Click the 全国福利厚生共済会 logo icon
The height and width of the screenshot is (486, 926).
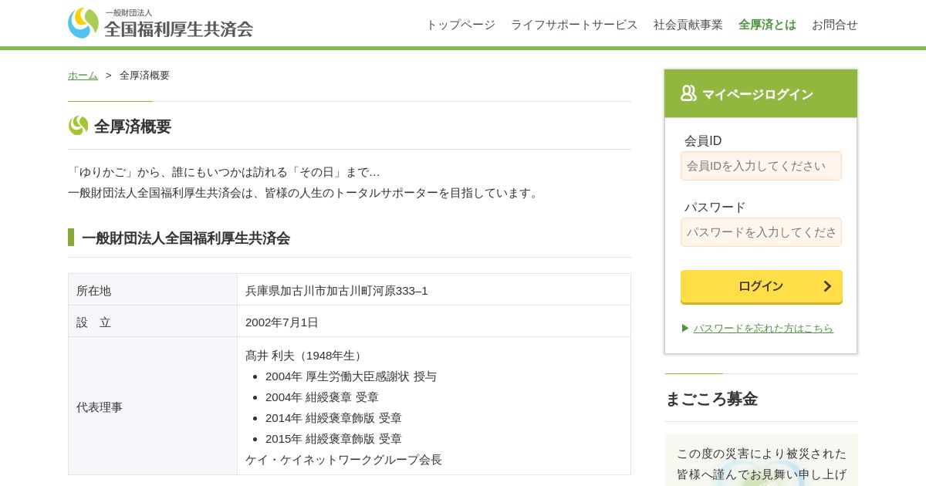[x=83, y=23]
